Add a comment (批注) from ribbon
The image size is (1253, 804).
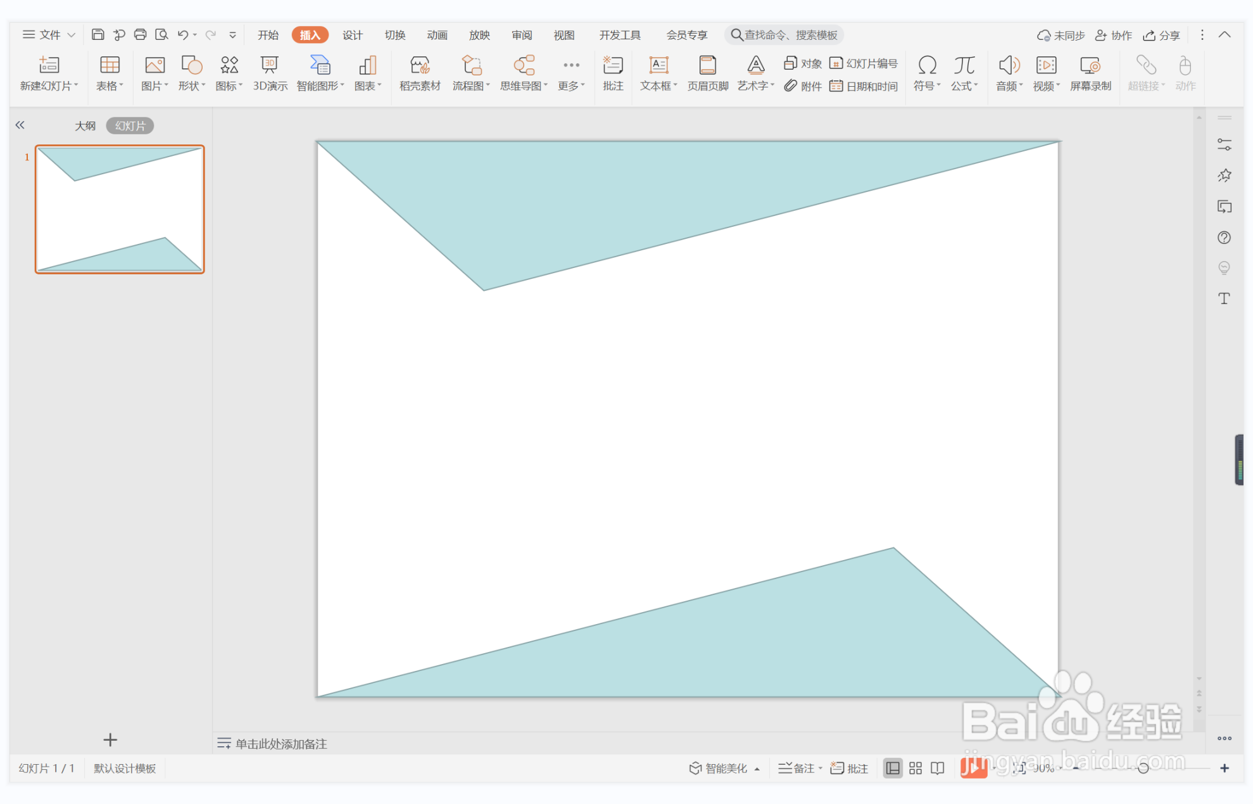click(x=613, y=73)
